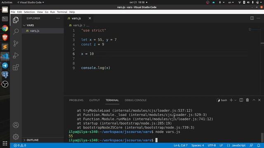Open the Go menu
Viewport: 264px width, 148px height.
click(x=47, y=12)
